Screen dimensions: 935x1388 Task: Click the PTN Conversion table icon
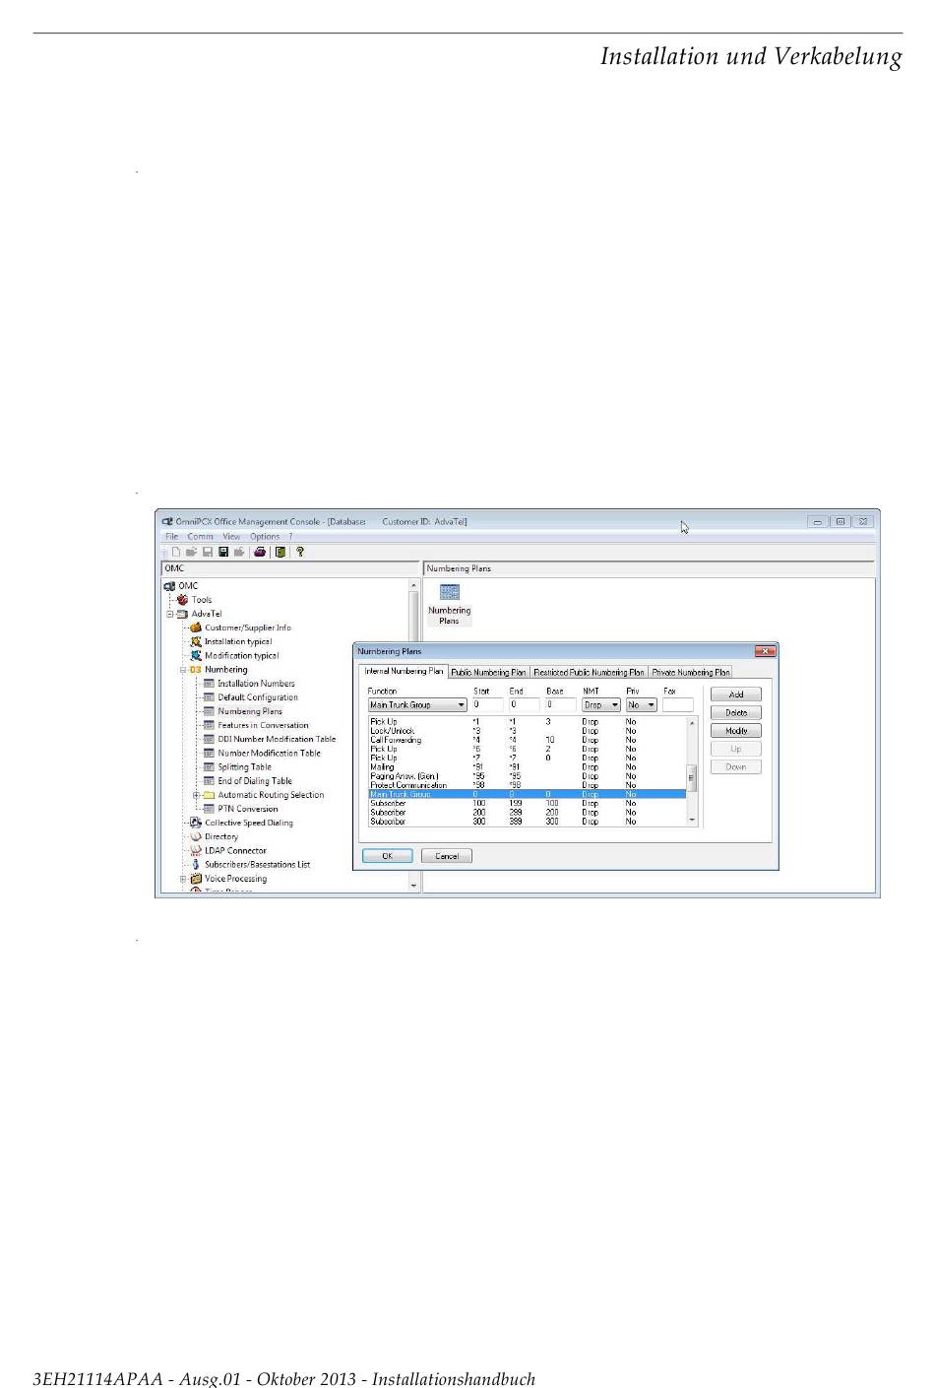(209, 809)
